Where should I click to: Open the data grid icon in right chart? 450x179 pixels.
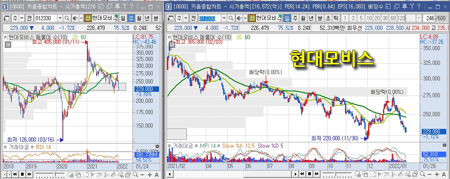coord(172,44)
